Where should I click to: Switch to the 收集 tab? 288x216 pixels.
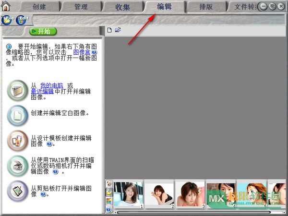pos(122,7)
